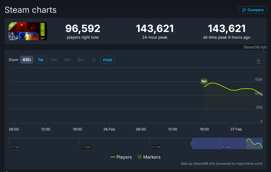Click the Steam charts heading
This screenshot has height=172, width=271.
[31, 10]
